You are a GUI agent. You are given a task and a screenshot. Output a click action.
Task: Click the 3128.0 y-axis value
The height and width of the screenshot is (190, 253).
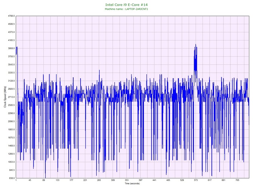coord(11,81)
